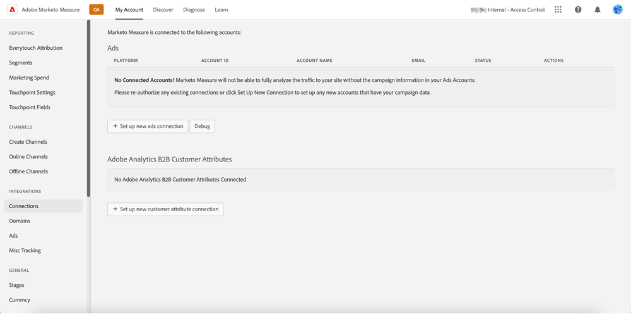Click Set up new ads connection
The width and height of the screenshot is (631, 314).
[x=148, y=126]
